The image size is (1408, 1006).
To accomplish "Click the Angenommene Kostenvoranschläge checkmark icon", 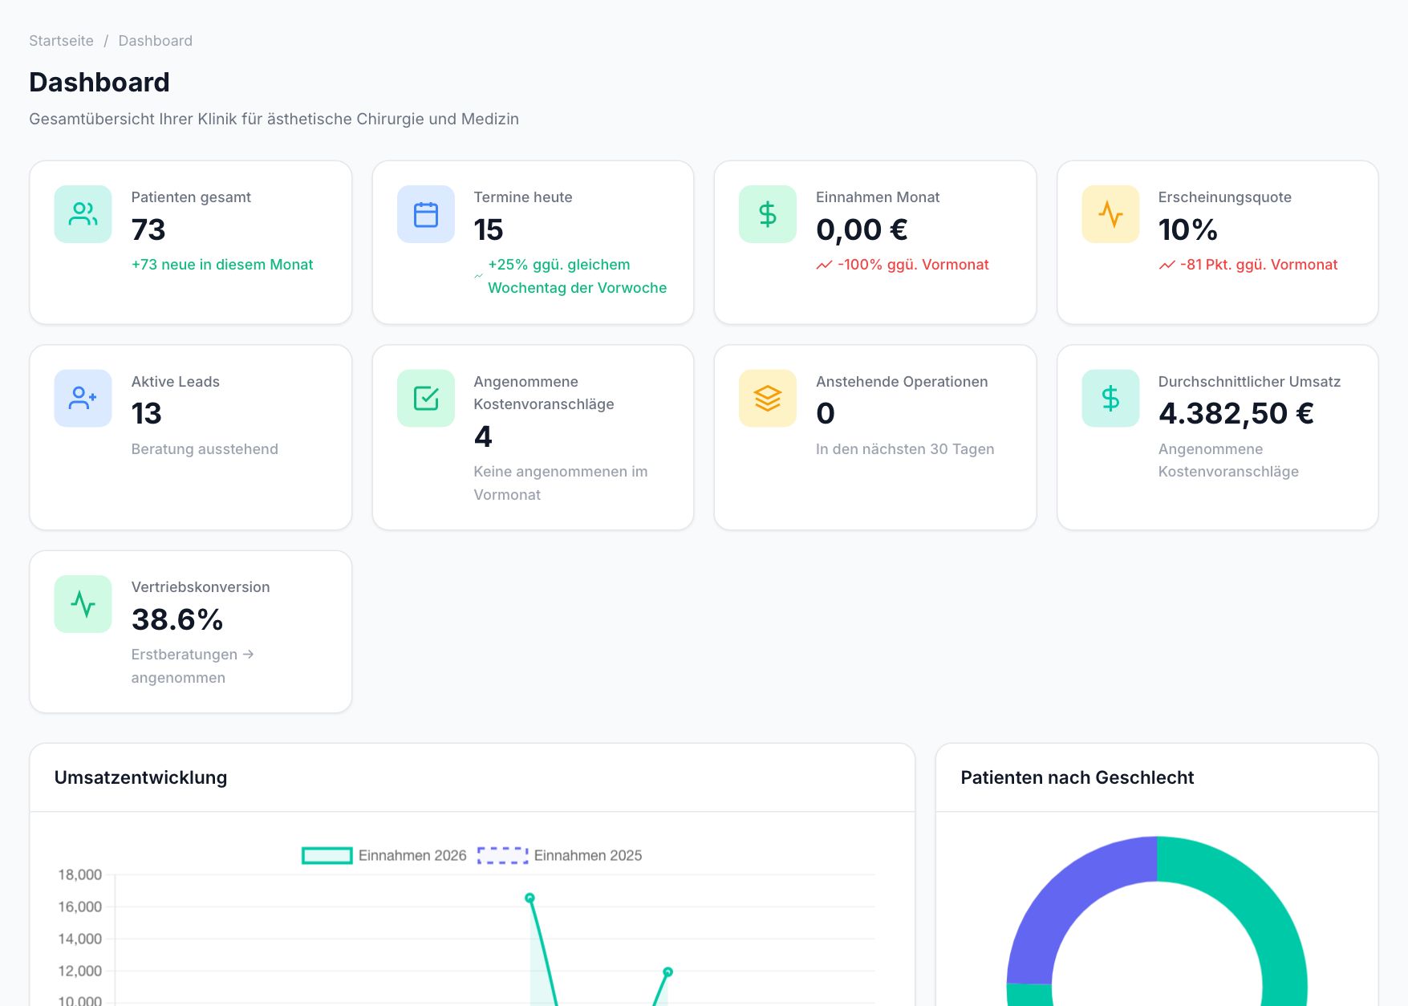I will 426,398.
